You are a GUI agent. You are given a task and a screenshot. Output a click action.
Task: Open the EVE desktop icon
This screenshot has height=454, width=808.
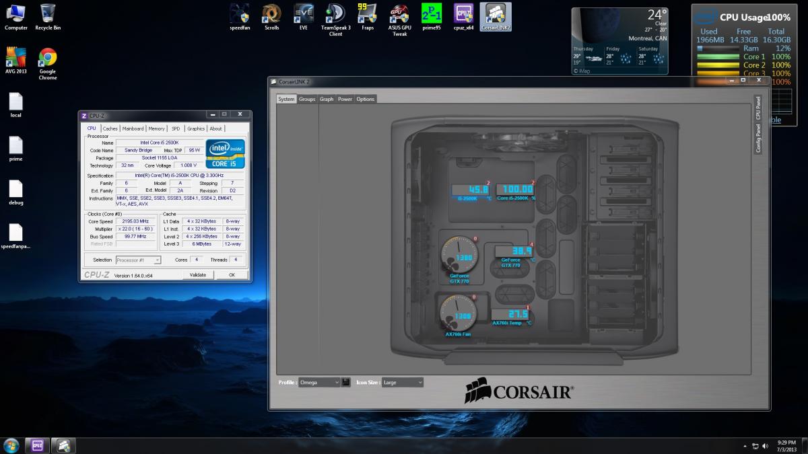304,17
